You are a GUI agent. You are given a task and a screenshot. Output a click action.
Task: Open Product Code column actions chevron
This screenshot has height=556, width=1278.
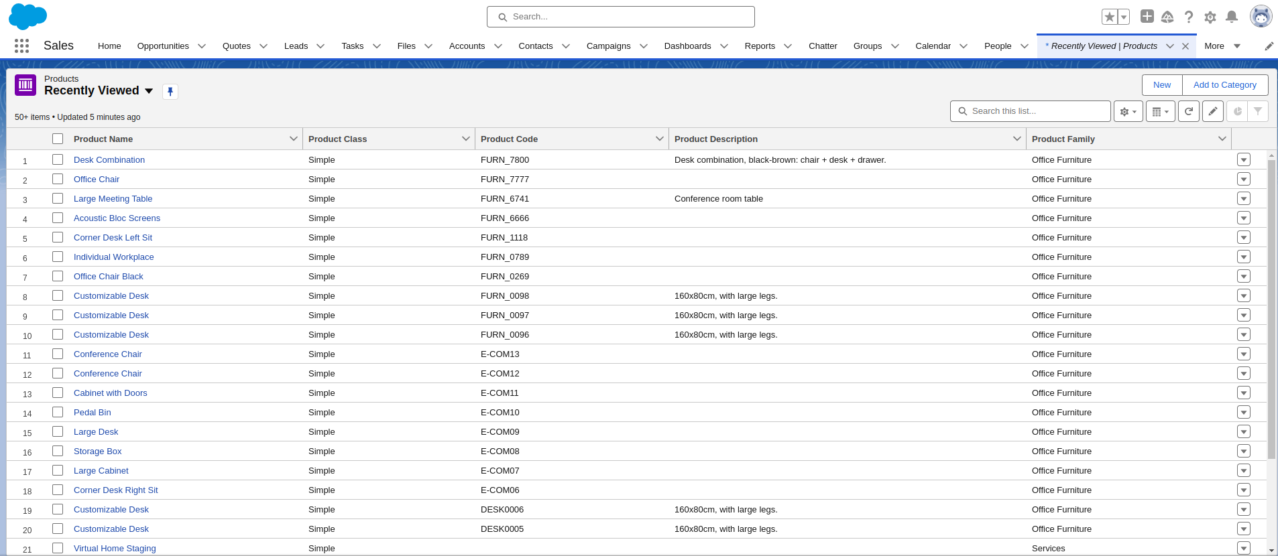pyautogui.click(x=659, y=139)
